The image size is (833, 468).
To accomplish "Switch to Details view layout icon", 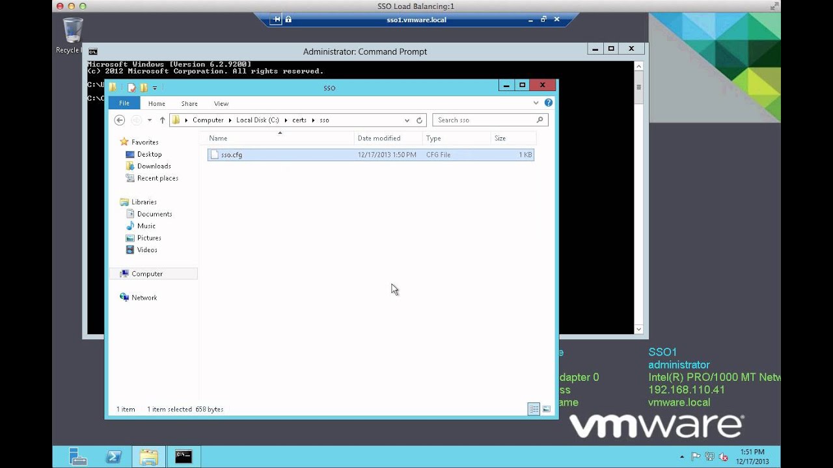I will coord(534,409).
